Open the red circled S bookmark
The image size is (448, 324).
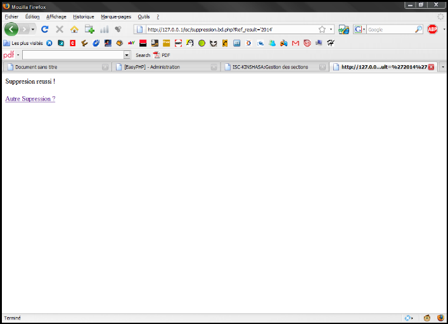tap(307, 43)
